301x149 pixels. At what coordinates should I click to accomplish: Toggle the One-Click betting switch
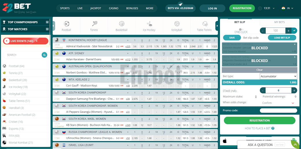coord(241,29)
